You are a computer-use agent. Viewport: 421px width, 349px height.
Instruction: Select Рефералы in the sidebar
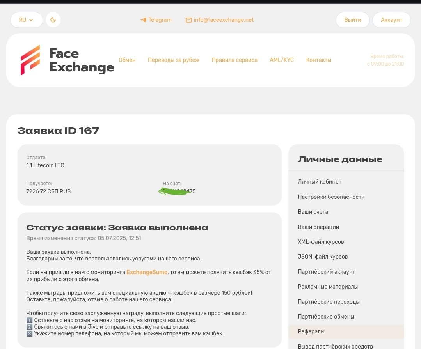(311, 331)
